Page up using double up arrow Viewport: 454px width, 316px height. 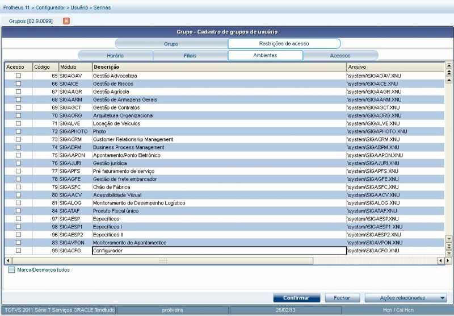click(449, 72)
